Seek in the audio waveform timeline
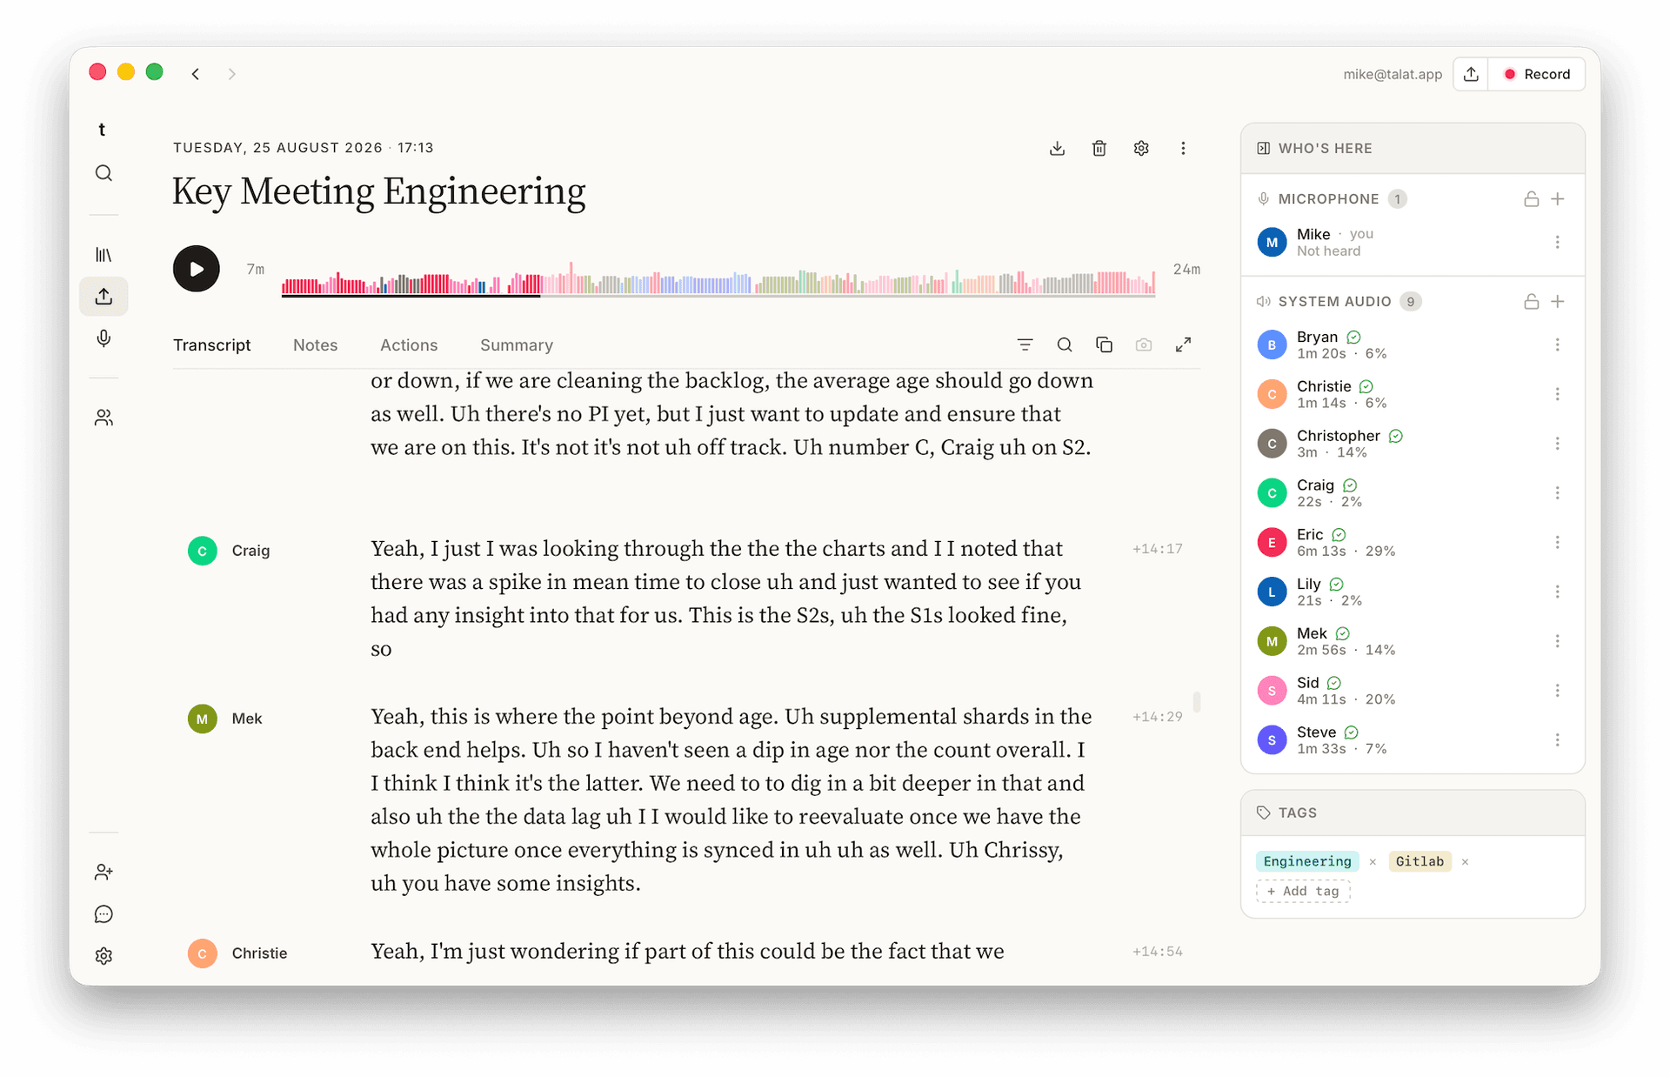 [x=718, y=280]
